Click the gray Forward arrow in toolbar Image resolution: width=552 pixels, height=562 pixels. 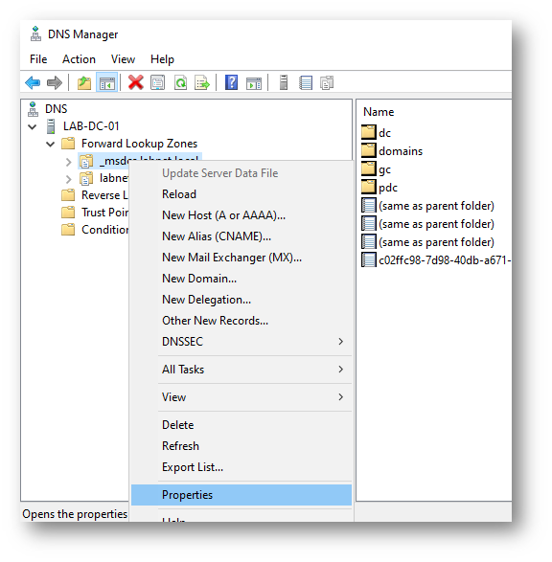(x=55, y=82)
